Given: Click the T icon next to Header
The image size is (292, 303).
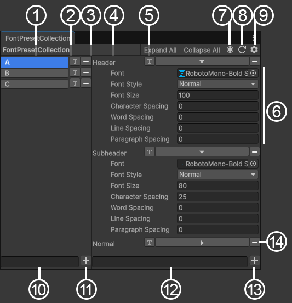Looking at the screenshot, I should pyautogui.click(x=150, y=61).
